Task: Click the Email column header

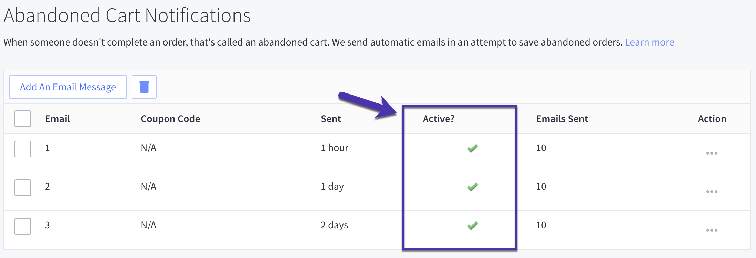Action: tap(57, 119)
